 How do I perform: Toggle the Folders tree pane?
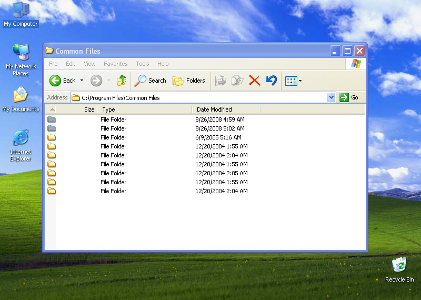tap(188, 81)
